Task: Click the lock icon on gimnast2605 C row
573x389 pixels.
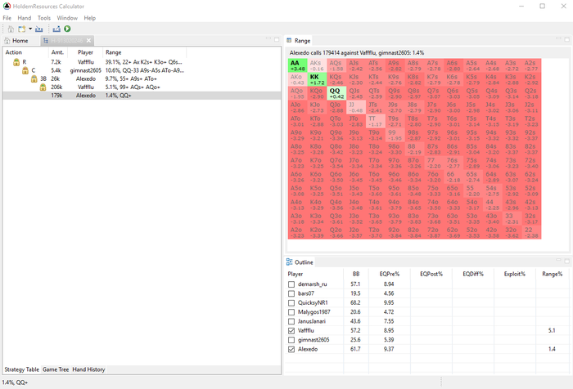Action: 25,70
